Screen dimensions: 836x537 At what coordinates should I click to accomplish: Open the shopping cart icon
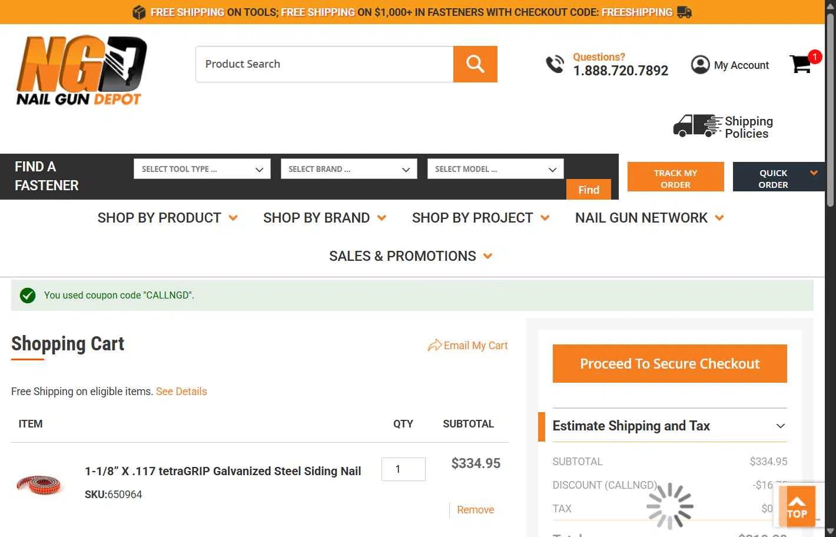[x=801, y=64]
